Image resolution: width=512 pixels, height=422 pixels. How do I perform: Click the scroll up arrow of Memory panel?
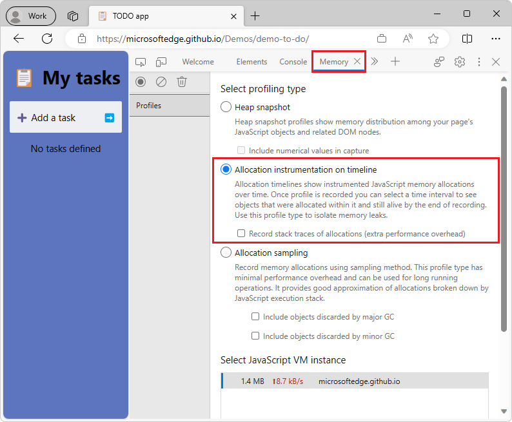(x=504, y=79)
